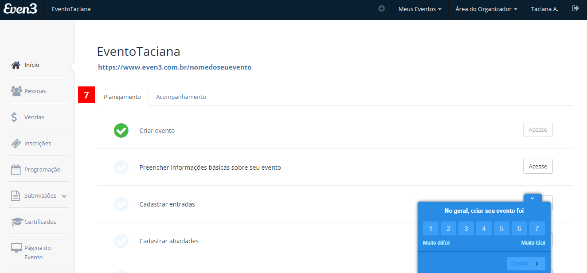Open the Meus Eventos dropdown
This screenshot has width=587, height=273.
(419, 8)
